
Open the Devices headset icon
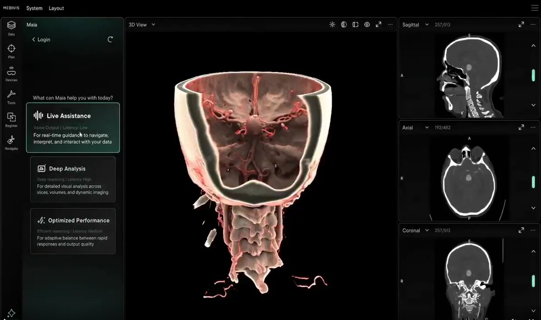pyautogui.click(x=11, y=71)
